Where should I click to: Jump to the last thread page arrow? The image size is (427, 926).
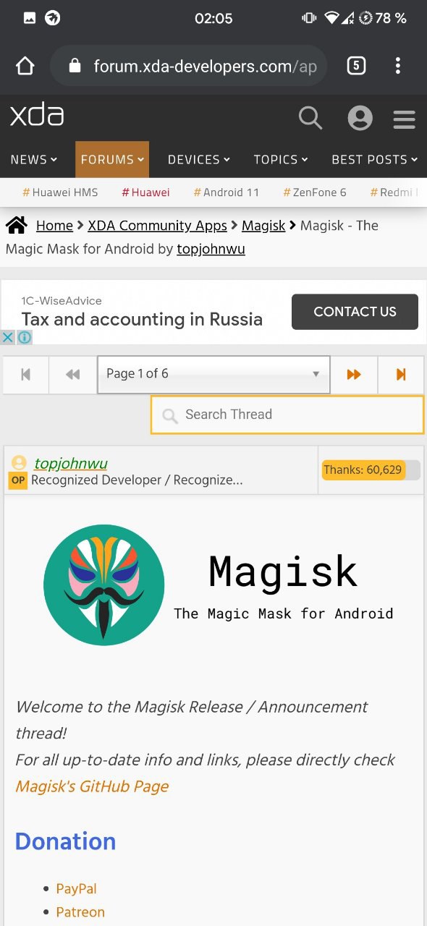(401, 374)
